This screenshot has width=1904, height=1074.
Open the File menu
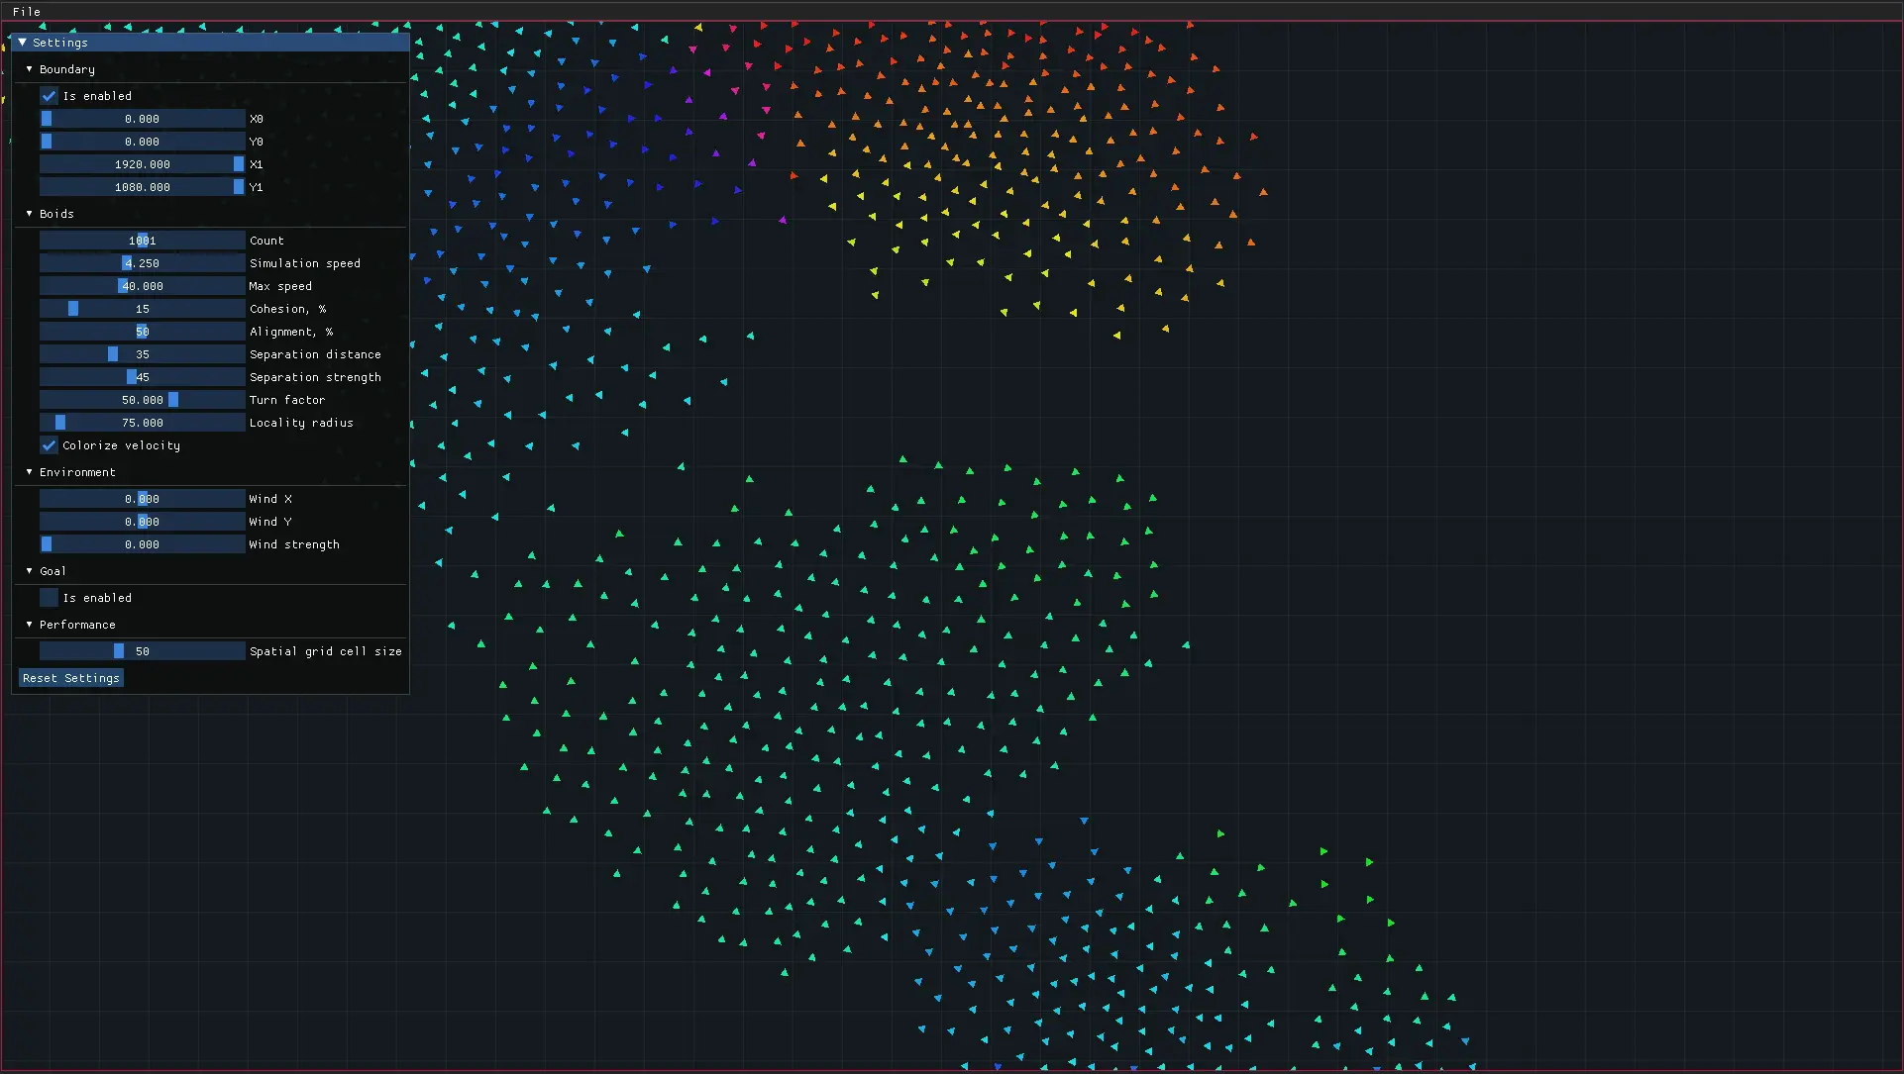[26, 11]
